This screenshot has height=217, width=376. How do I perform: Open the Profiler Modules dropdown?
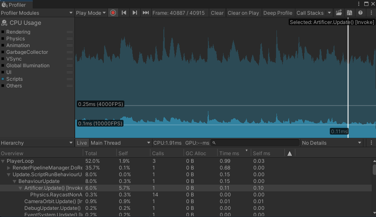(x=37, y=13)
